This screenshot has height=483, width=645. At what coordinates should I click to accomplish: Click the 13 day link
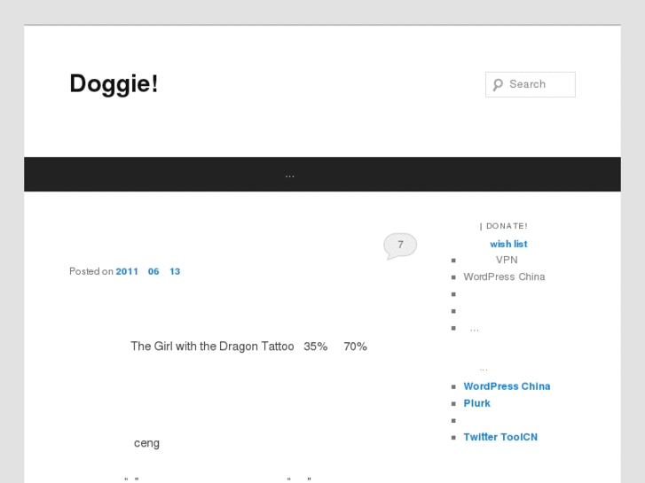[175, 271]
